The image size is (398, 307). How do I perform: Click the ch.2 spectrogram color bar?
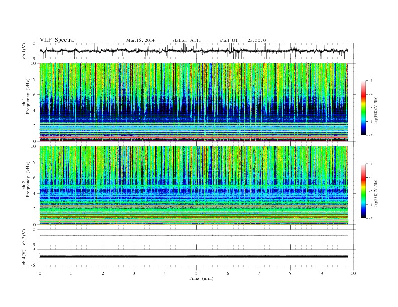tap(364, 191)
